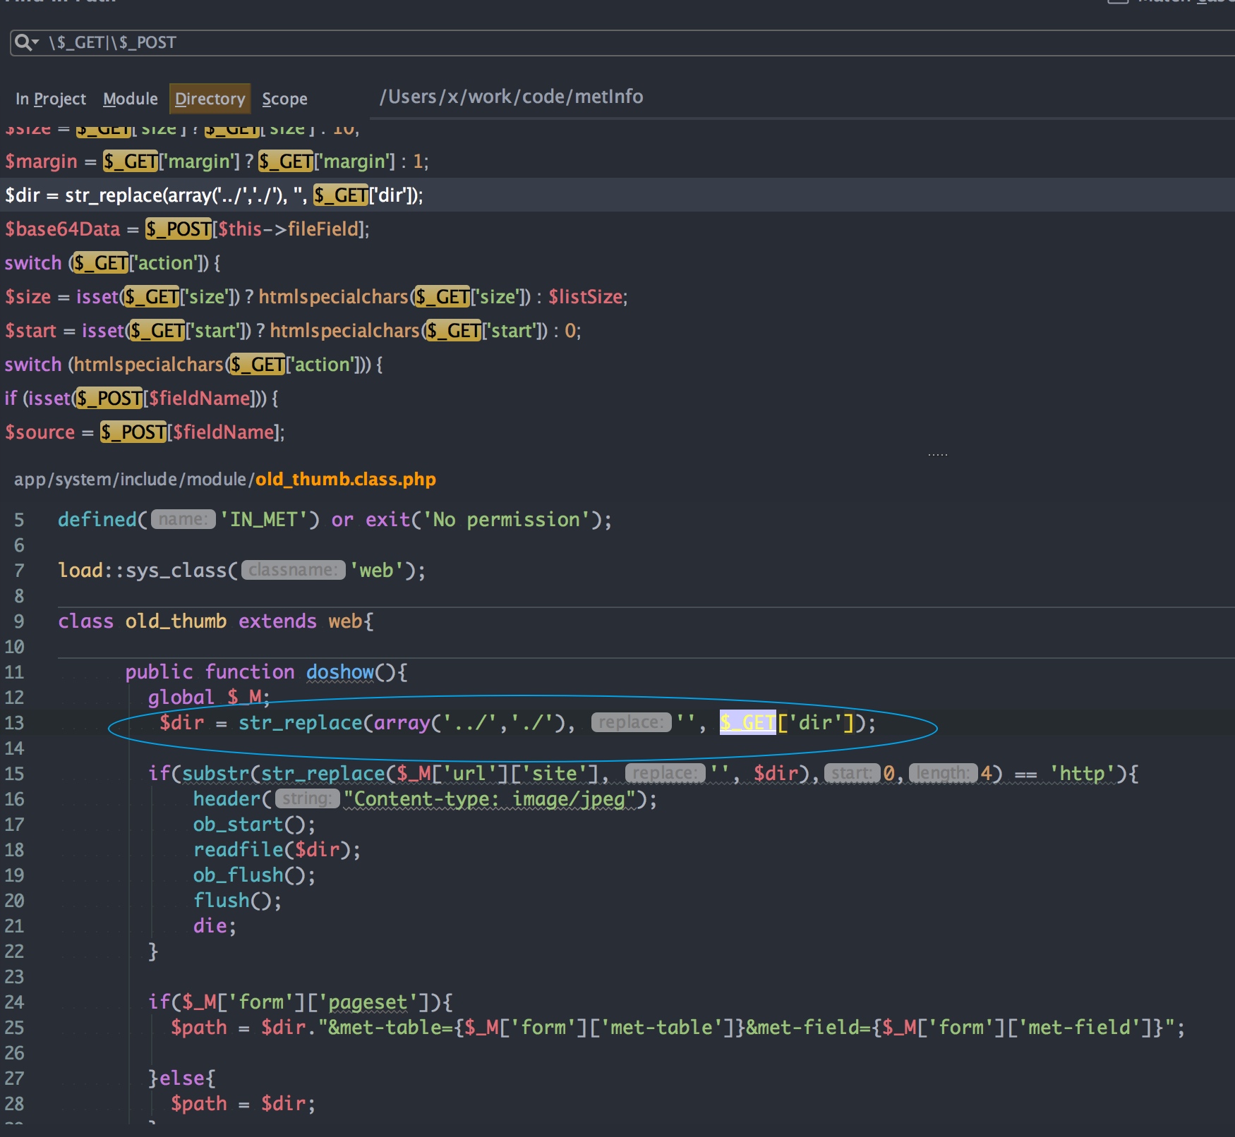Select the $margin search result row
The width and height of the screenshot is (1235, 1137).
pyautogui.click(x=216, y=162)
